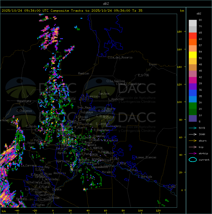The width and height of the screenshot is (212, 214).
Task: Click the '-40' tick on the bottom axis
Action: coord(17,211)
